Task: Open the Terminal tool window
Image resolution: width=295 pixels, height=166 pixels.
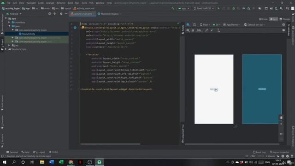Action: pyautogui.click(x=12, y=152)
